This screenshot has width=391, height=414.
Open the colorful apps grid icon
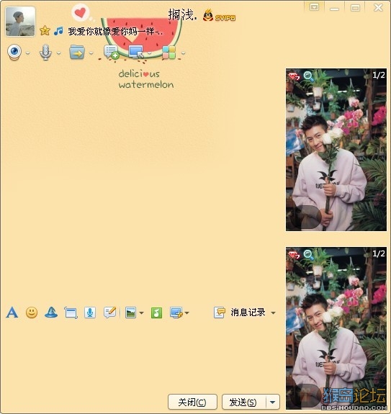pyautogui.click(x=168, y=53)
